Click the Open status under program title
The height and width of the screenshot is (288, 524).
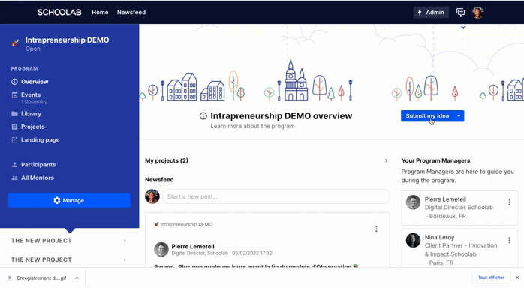click(33, 49)
